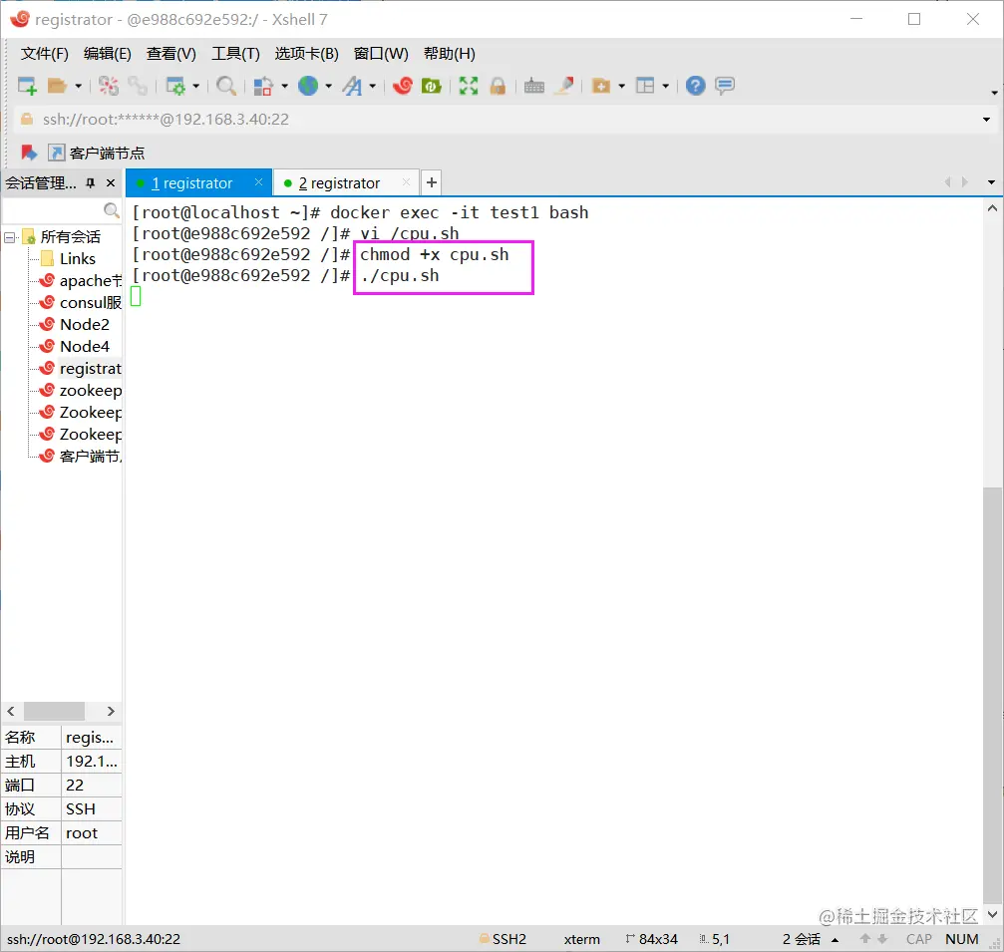1004x952 pixels.
Task: Expand the color scheme dropdown arrow
Action: (x=284, y=86)
